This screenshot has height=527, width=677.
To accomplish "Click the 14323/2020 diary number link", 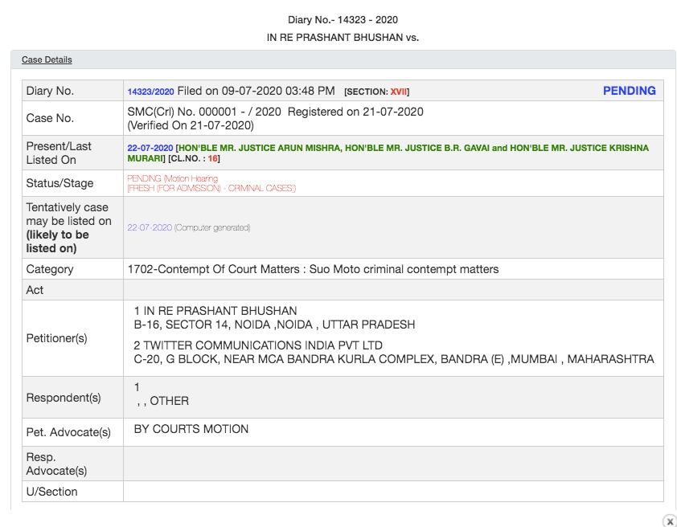I will click(x=150, y=92).
